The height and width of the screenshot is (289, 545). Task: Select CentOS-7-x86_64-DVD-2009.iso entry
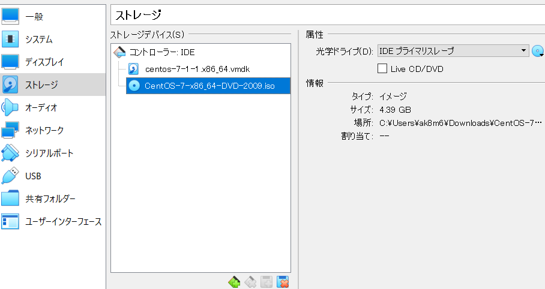[x=208, y=86]
